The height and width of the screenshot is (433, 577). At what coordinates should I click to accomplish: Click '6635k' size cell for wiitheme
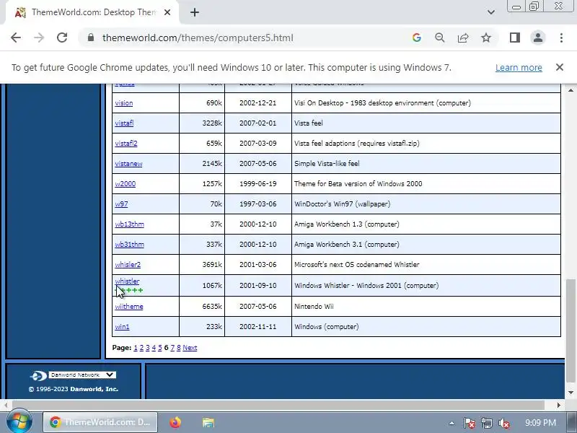click(202, 307)
